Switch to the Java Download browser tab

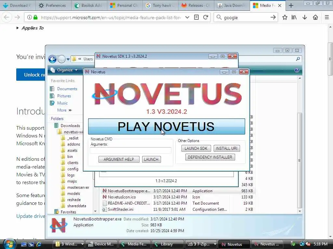[x=232, y=5]
